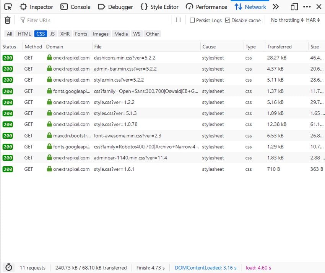Select the JS request filter

[52, 34]
